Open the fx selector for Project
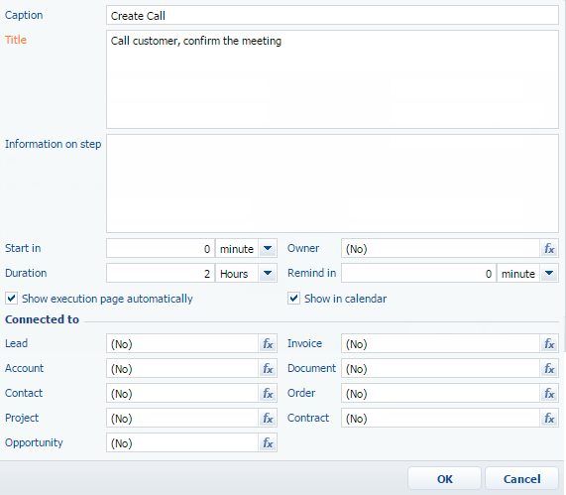The height and width of the screenshot is (495, 566). (x=268, y=418)
